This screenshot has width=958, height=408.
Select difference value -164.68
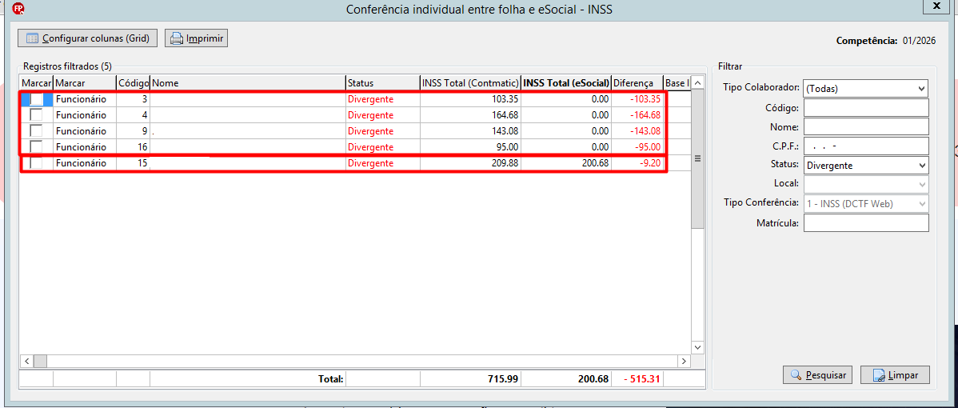(644, 115)
